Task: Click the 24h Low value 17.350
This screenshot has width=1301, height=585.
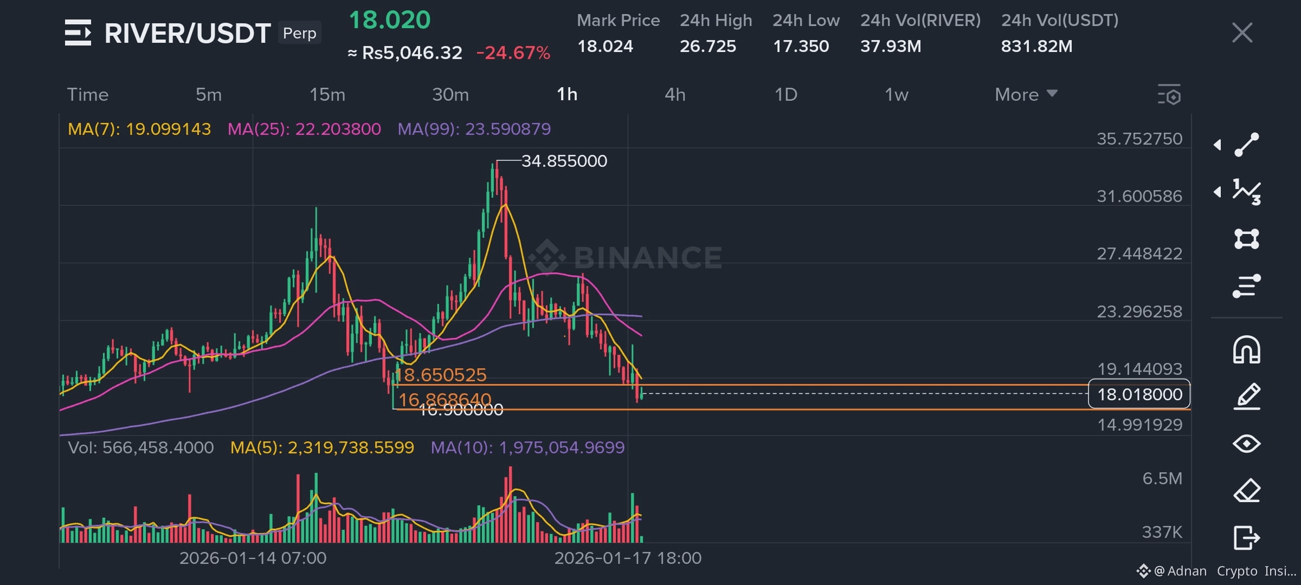Action: 801,46
